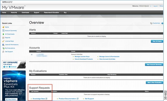Click the external link icon after Knowledge Base

(x=46, y=99)
